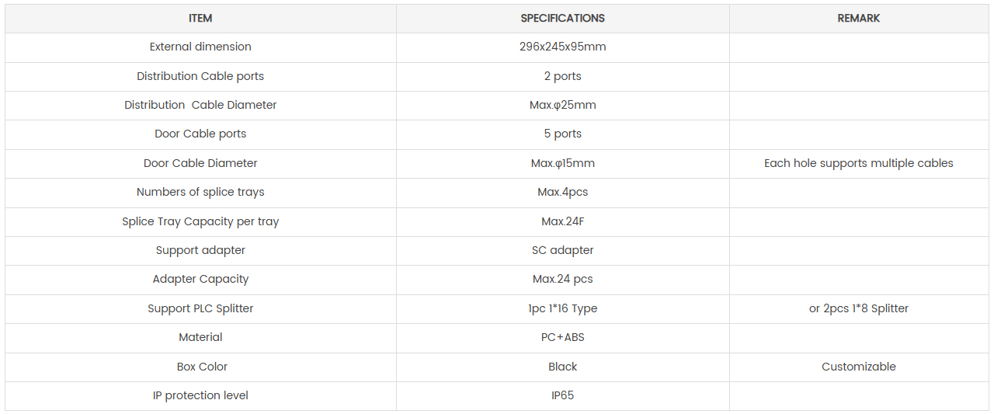Click the 296x245x95mm value
994x414 pixels.
[x=562, y=47]
